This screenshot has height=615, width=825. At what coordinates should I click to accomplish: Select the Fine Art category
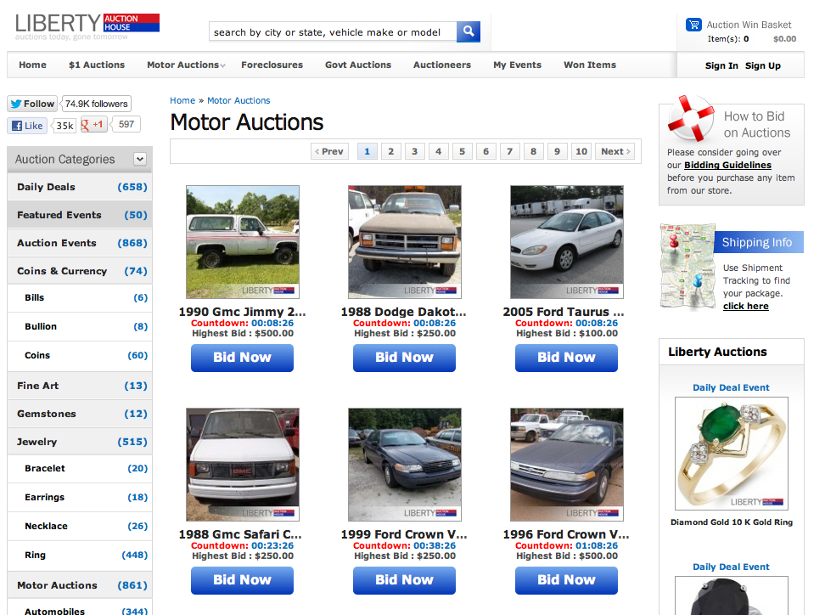pyautogui.click(x=80, y=386)
